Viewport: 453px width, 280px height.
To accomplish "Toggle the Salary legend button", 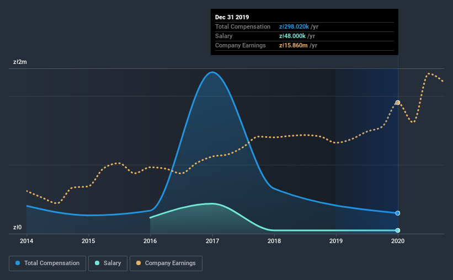I will (x=108, y=263).
